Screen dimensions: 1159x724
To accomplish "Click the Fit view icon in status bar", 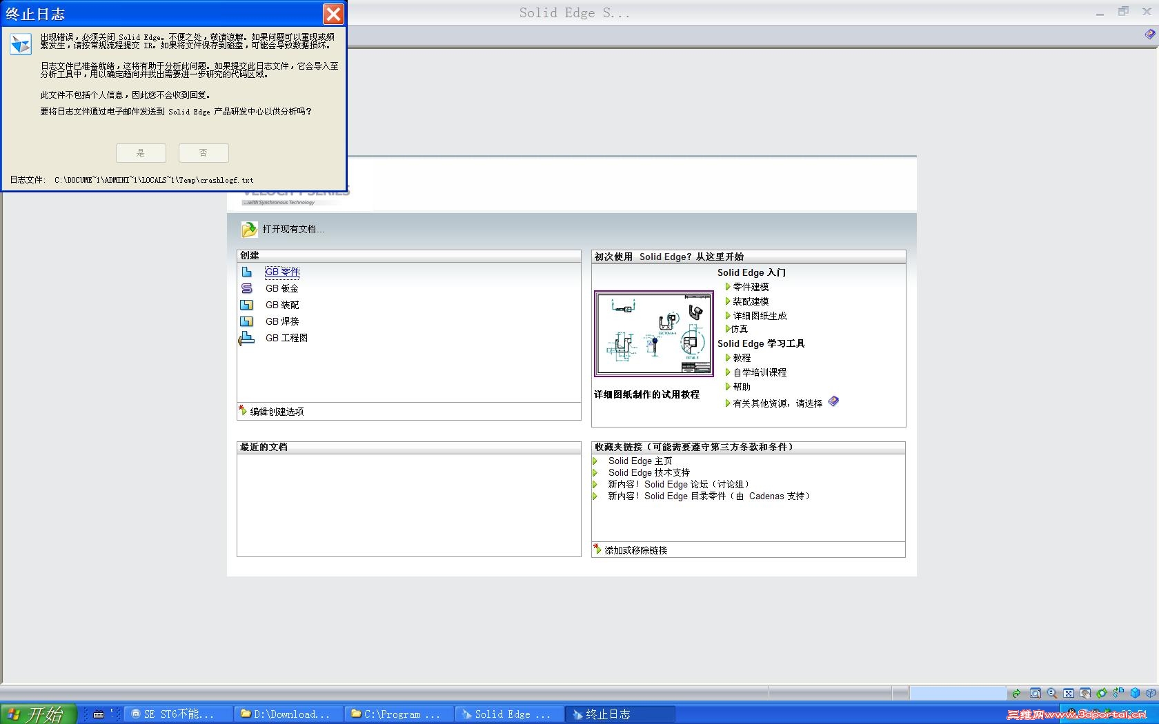I will tap(1068, 694).
